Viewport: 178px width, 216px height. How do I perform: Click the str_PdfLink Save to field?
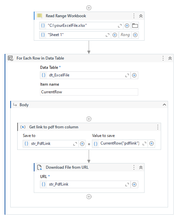coord(50,144)
